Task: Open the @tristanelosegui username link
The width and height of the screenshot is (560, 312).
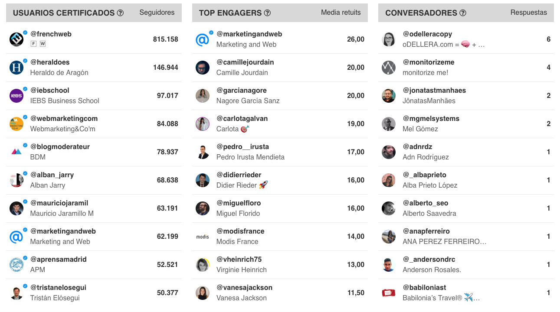Action: (58, 287)
